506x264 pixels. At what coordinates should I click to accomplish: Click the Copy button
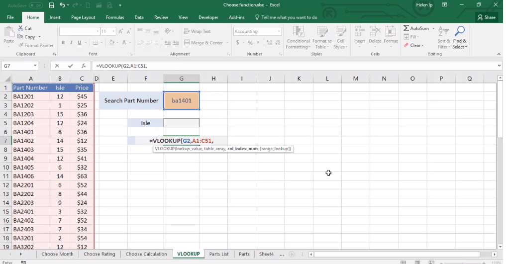click(x=26, y=37)
